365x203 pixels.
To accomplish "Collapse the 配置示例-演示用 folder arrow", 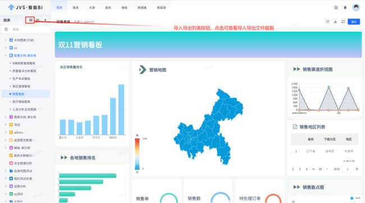I will tap(6, 56).
